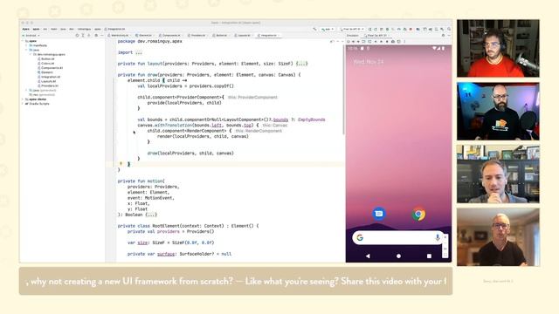Click the emulator date text Wed, Nov 24
The height and width of the screenshot is (314, 559).
[369, 62]
